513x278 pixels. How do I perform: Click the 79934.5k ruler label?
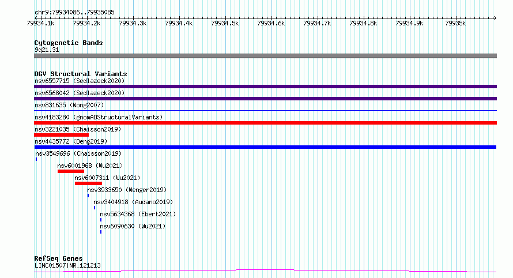225,24
